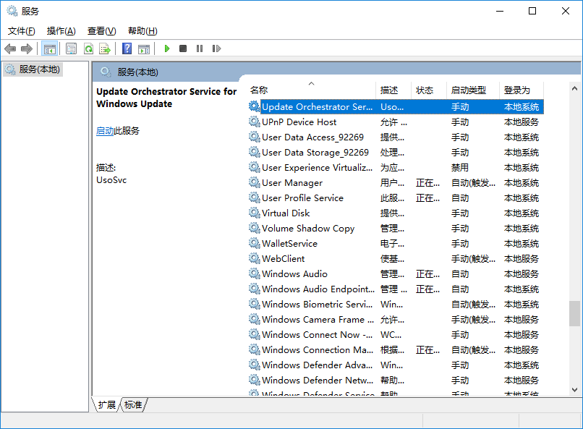Viewport: 583px width, 429px height.
Task: Open the 文件 menu
Action: coord(22,31)
